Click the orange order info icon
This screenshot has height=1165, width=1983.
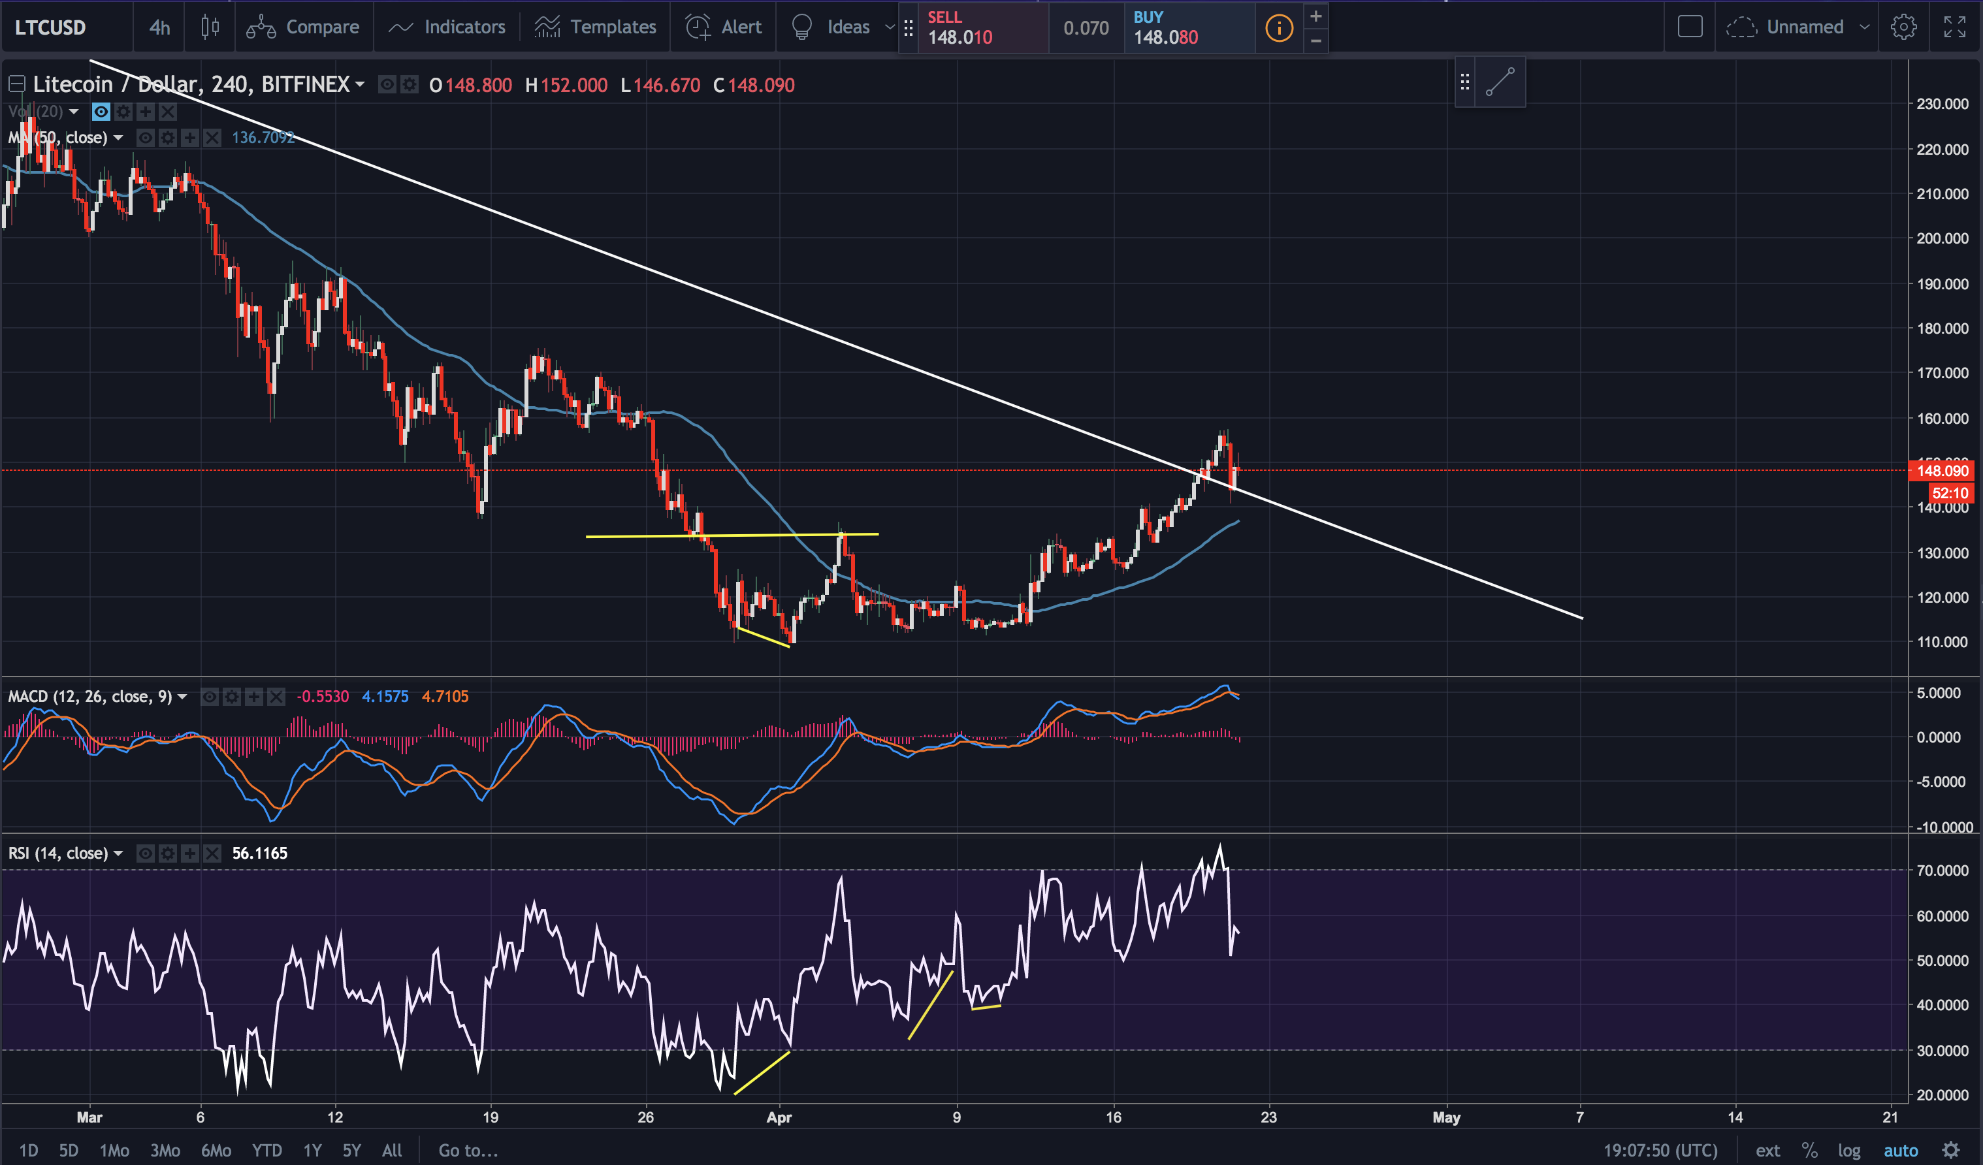[x=1279, y=29]
